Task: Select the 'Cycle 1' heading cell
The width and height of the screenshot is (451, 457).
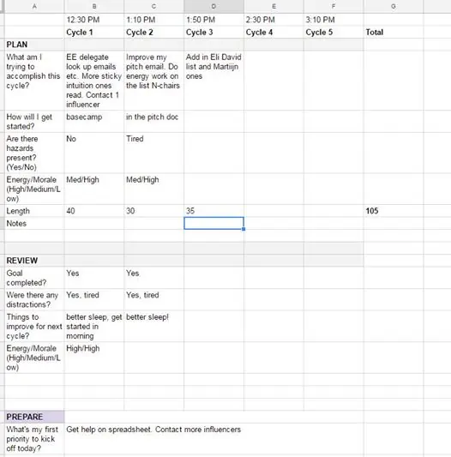Action: tap(94, 32)
